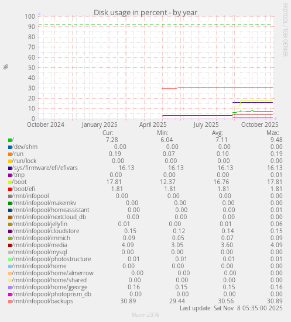This screenshot has width=291, height=322.
Task: Select the /mnt/infopool/home/shared legend entry
Action: [49, 280]
